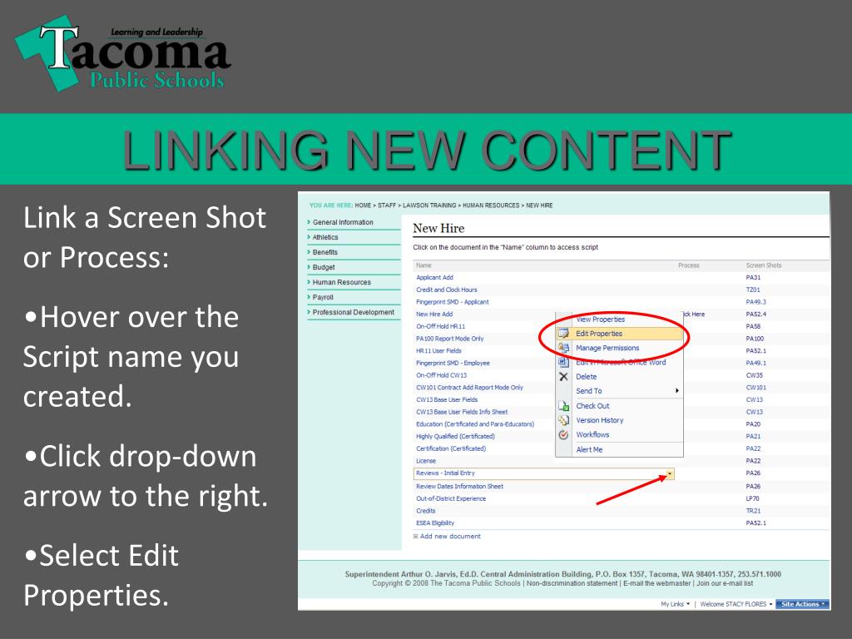Open the TZ01 screen shot link
Viewport: 852px width, 639px height.
(753, 290)
